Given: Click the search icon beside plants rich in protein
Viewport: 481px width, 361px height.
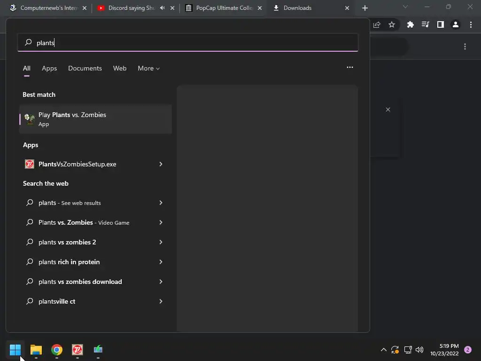Looking at the screenshot, I should [x=30, y=261].
